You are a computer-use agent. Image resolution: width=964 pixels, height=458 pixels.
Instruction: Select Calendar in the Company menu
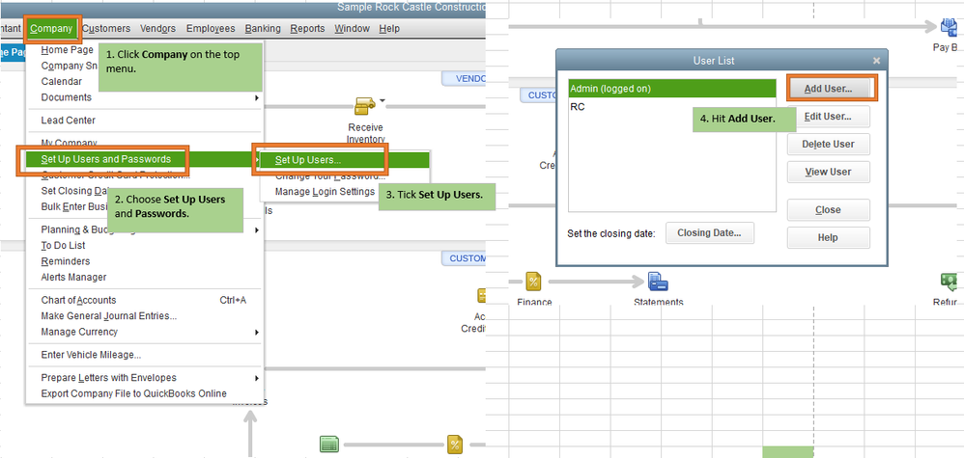pos(62,81)
